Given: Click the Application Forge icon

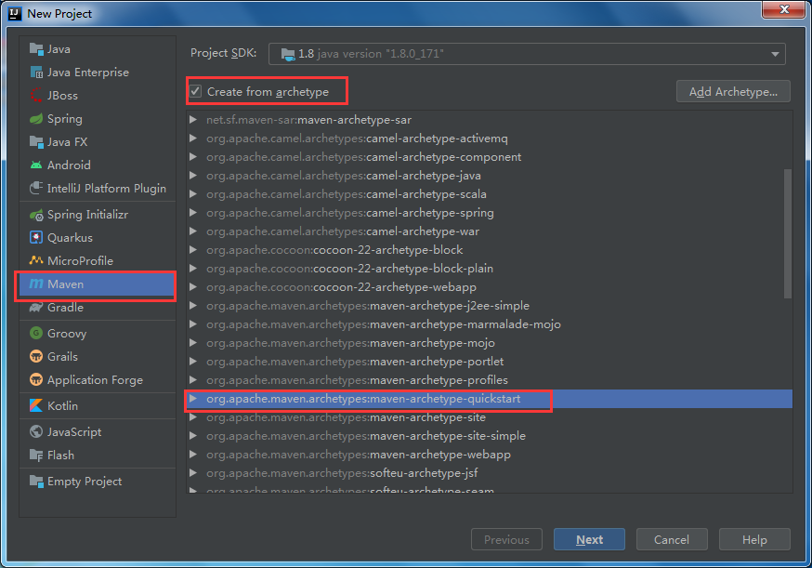Looking at the screenshot, I should pos(36,380).
